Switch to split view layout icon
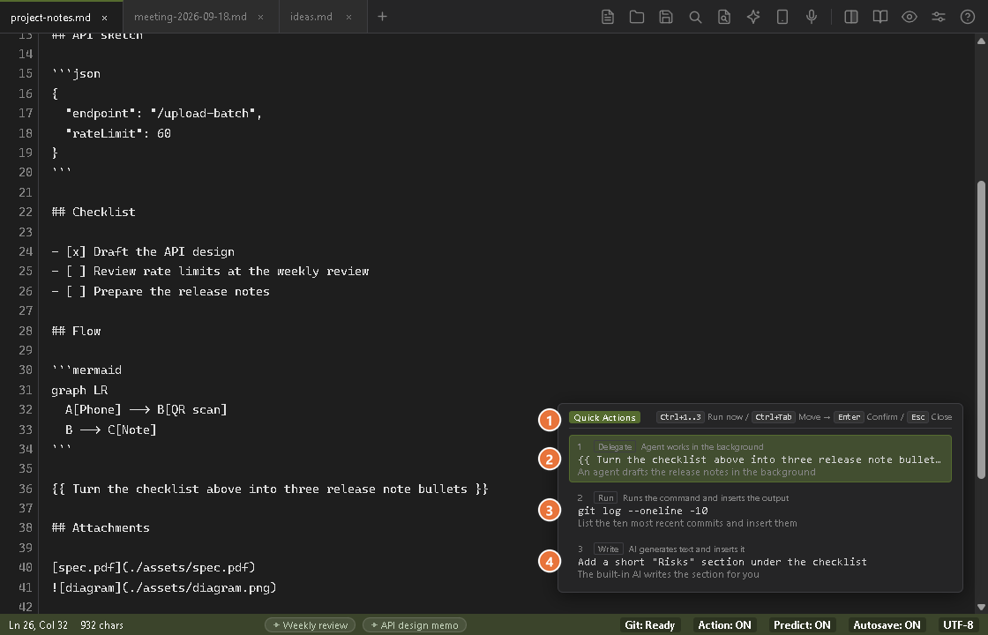 [x=850, y=17]
